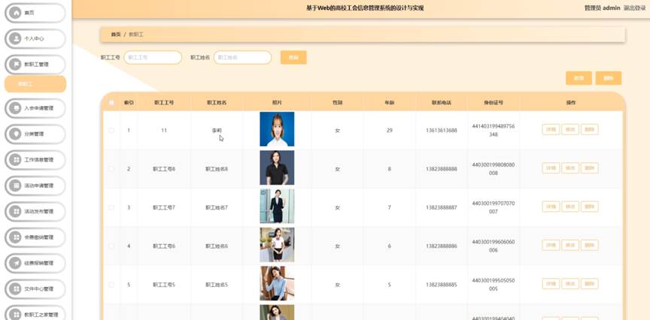The image size is (650, 320).
Task: Click 修改 for row 李莉
Action: 570,129
